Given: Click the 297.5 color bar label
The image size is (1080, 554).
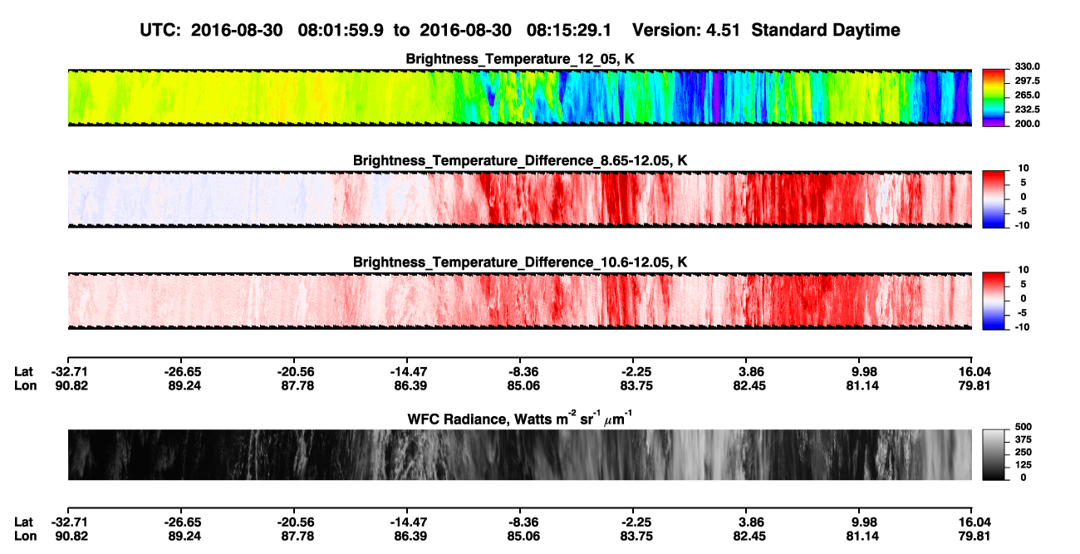Looking at the screenshot, I should pos(1028,81).
